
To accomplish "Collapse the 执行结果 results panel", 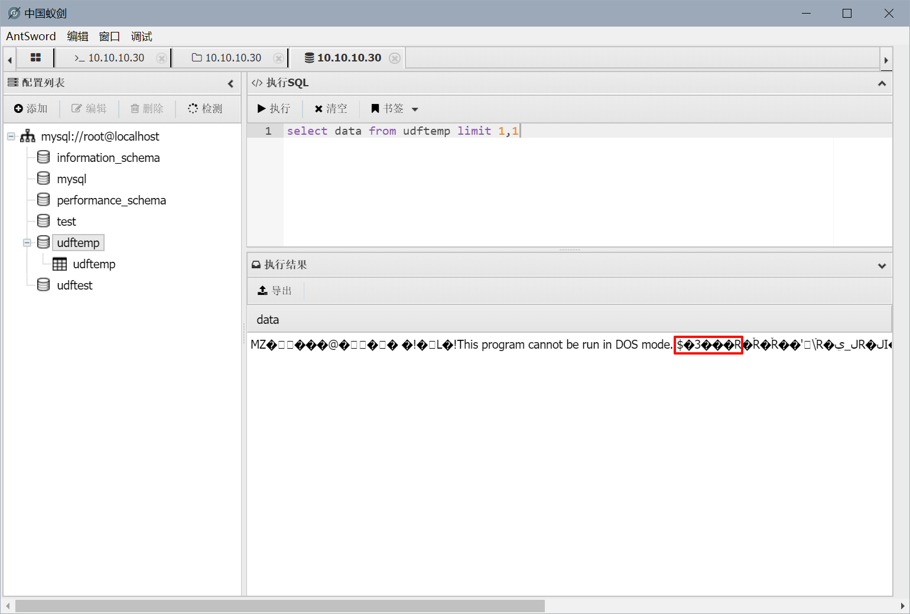I will click(882, 265).
